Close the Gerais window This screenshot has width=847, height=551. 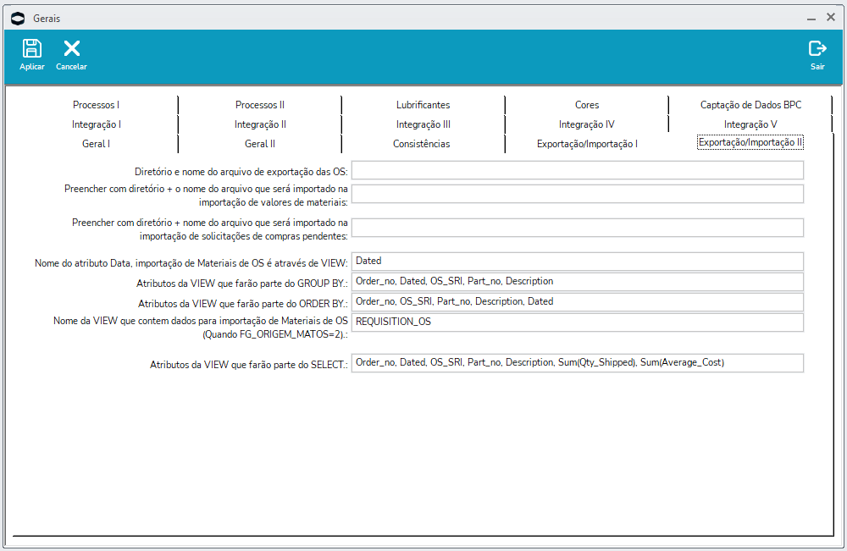831,17
